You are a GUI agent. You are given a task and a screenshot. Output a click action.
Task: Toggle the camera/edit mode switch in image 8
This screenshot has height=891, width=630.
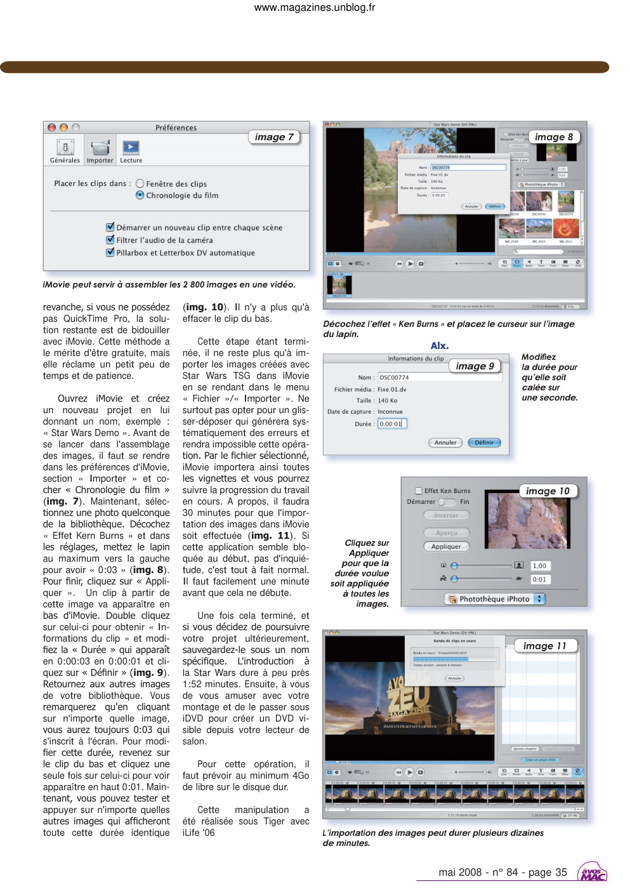pyautogui.click(x=359, y=263)
